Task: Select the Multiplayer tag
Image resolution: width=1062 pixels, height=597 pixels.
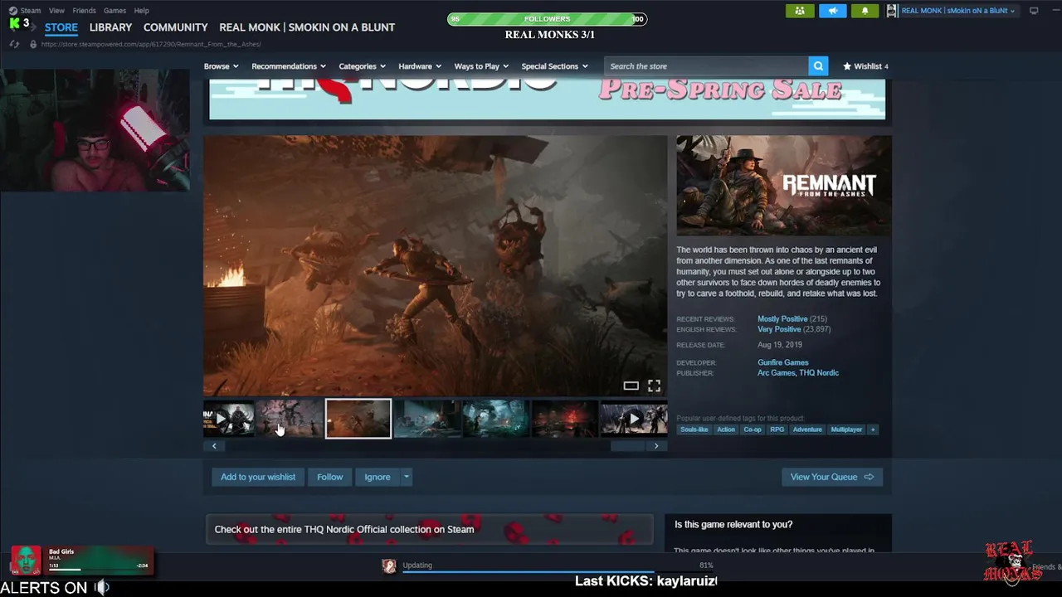Action: (846, 430)
